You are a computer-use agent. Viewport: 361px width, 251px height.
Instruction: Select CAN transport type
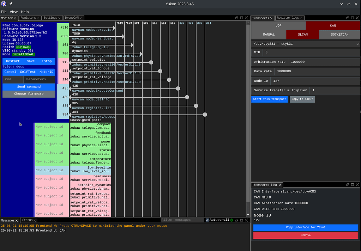click(x=333, y=25)
